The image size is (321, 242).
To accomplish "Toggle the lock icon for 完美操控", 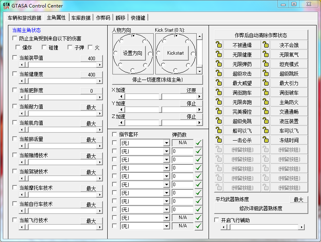I will (219, 111).
